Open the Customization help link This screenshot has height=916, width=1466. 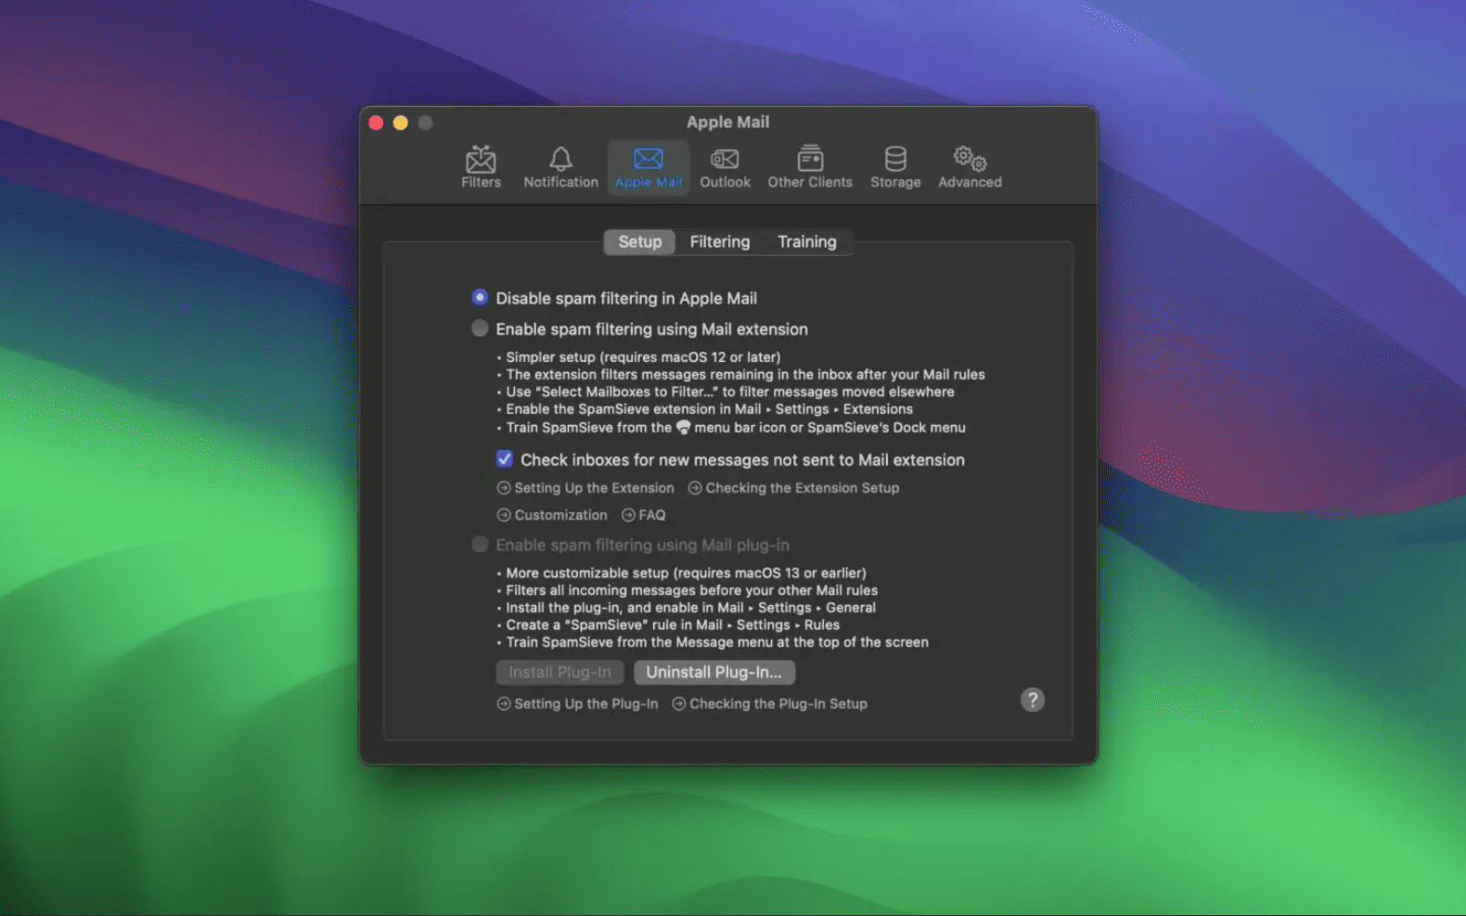(552, 515)
